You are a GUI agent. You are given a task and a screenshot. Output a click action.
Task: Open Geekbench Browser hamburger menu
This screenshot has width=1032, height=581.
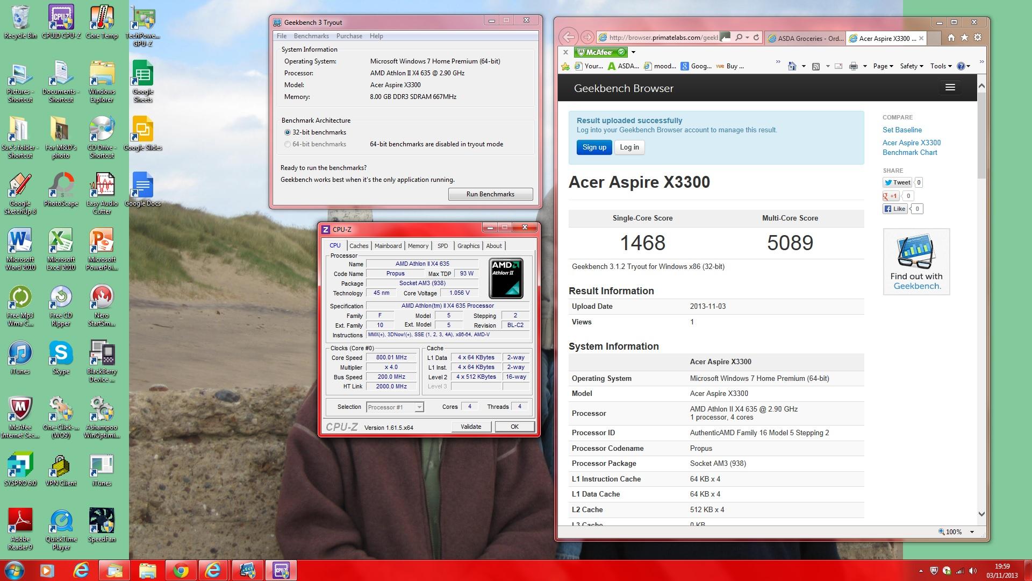coord(950,87)
